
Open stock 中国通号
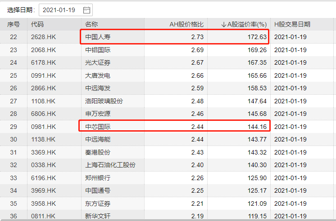98,190
